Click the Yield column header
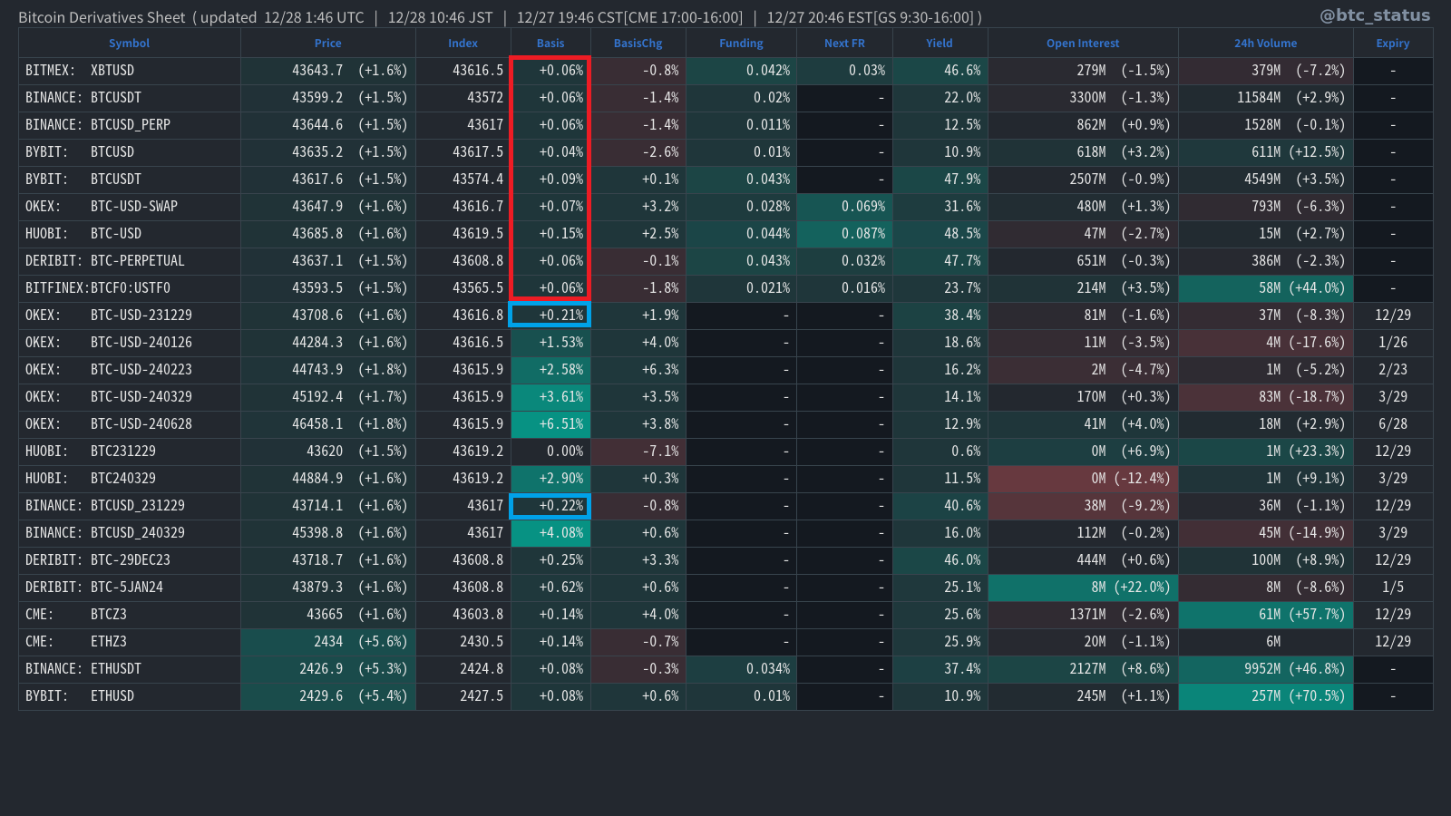Image resolution: width=1451 pixels, height=816 pixels. (x=940, y=44)
